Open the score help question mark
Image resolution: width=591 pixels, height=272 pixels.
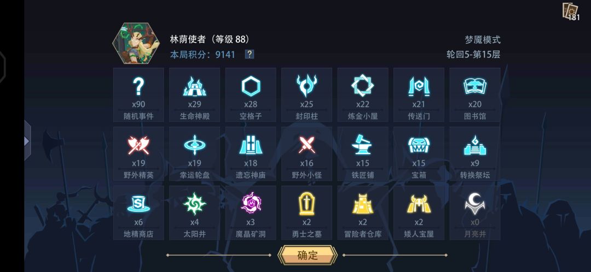249,55
